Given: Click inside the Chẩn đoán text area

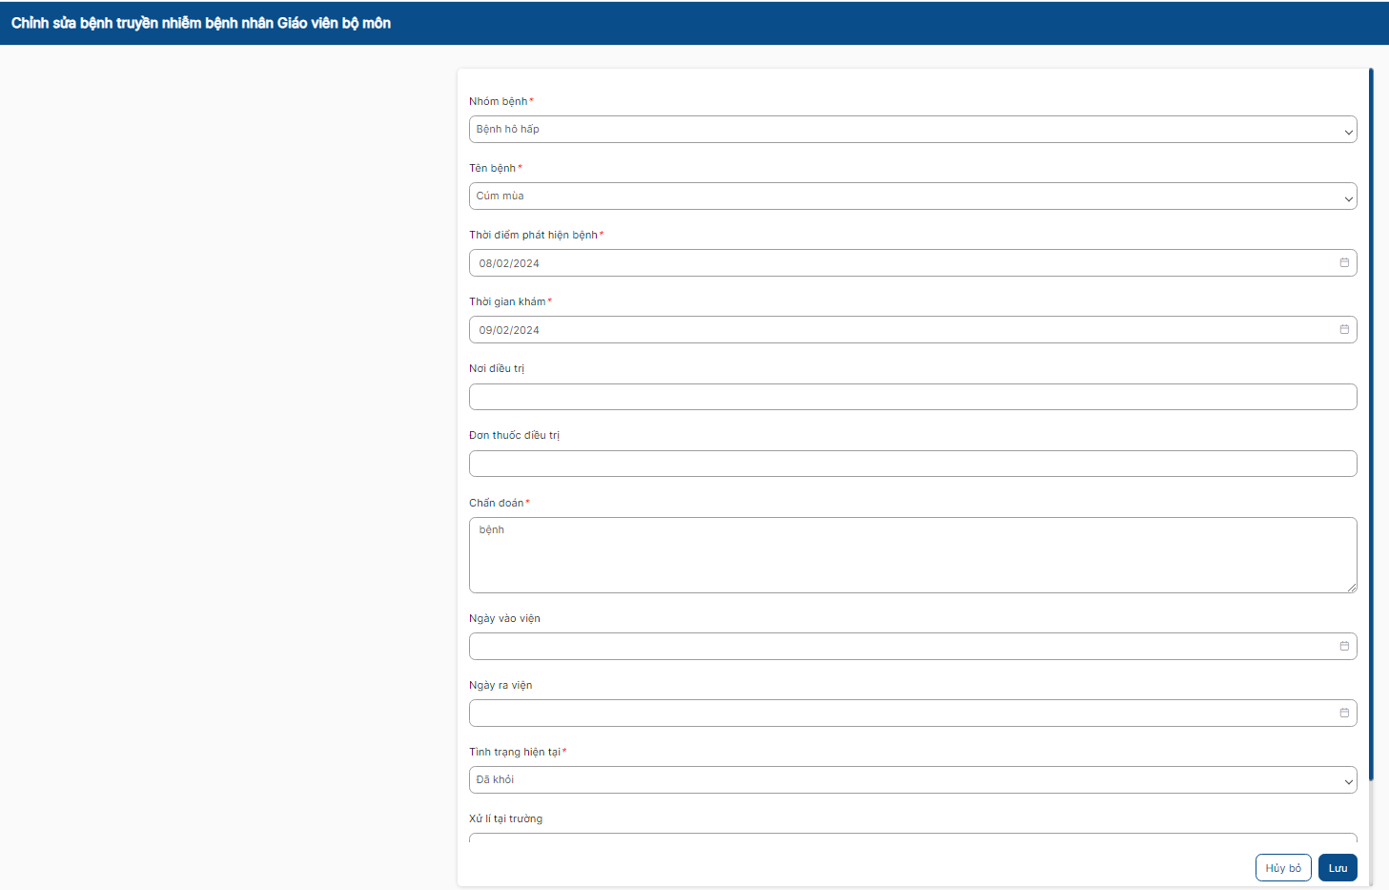Looking at the screenshot, I should coord(912,555).
